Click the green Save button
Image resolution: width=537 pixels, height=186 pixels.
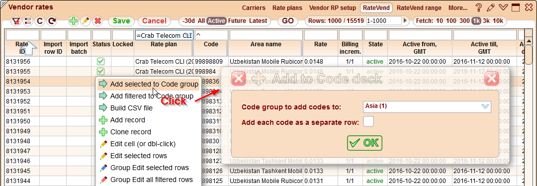tap(122, 21)
